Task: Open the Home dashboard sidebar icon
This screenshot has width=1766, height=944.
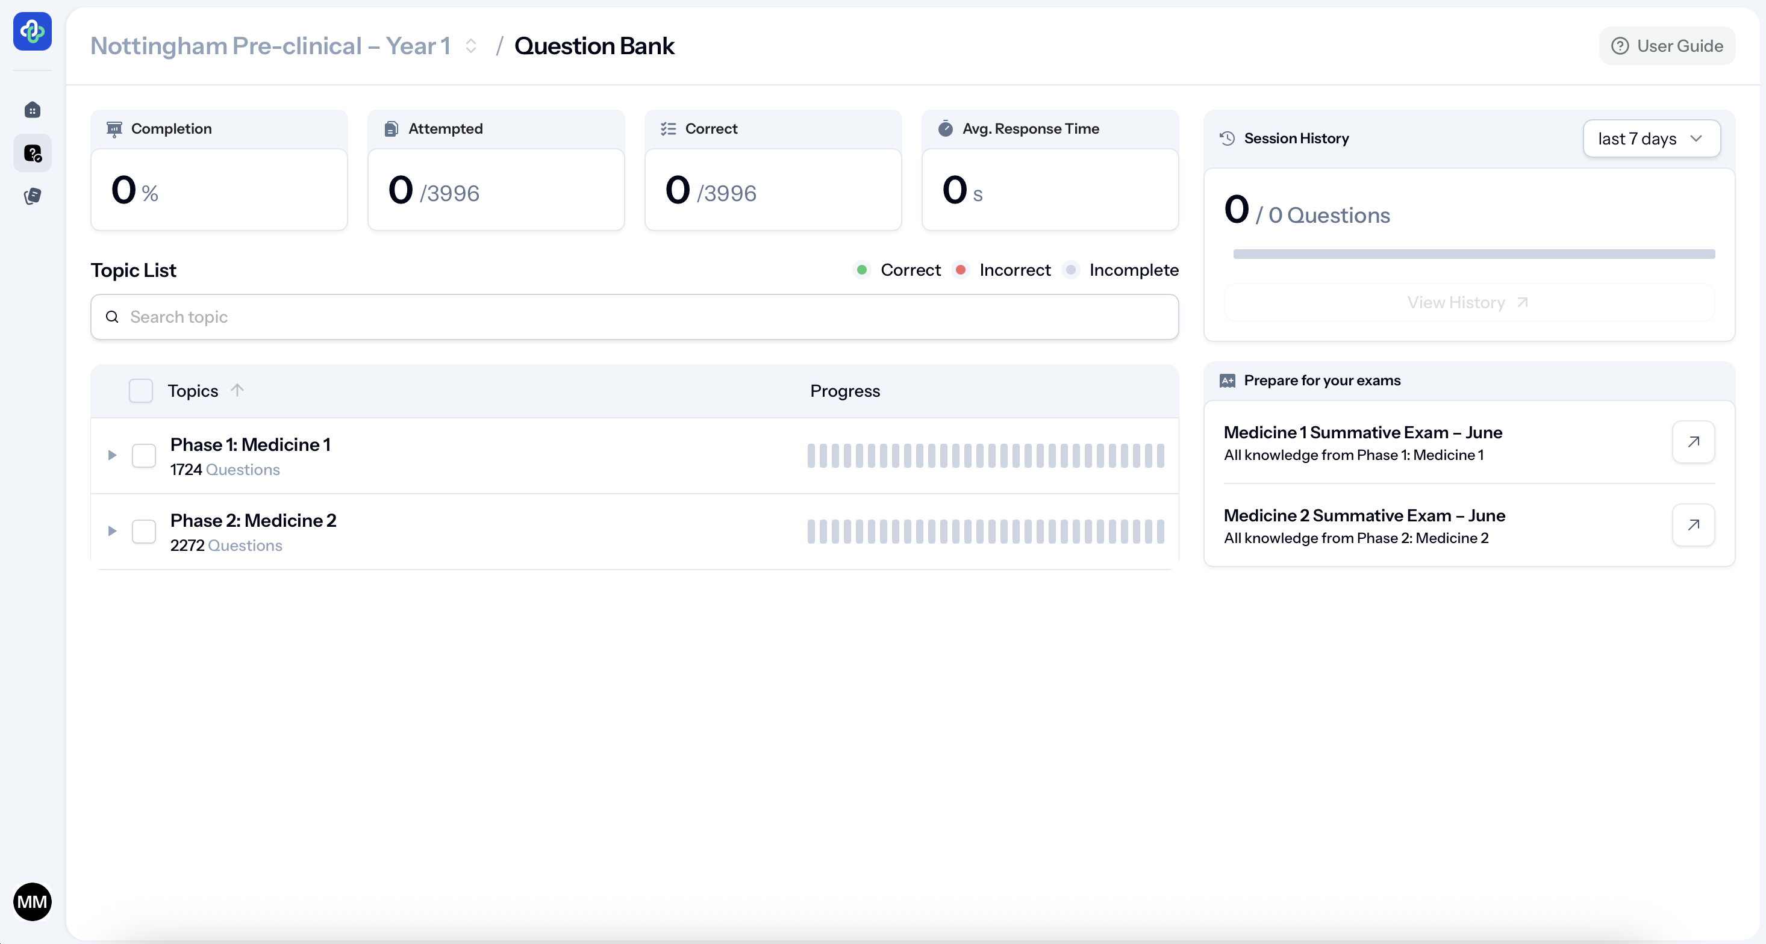Action: 32,110
